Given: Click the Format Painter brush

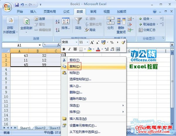Looking at the screenshot, I should point(123,42).
